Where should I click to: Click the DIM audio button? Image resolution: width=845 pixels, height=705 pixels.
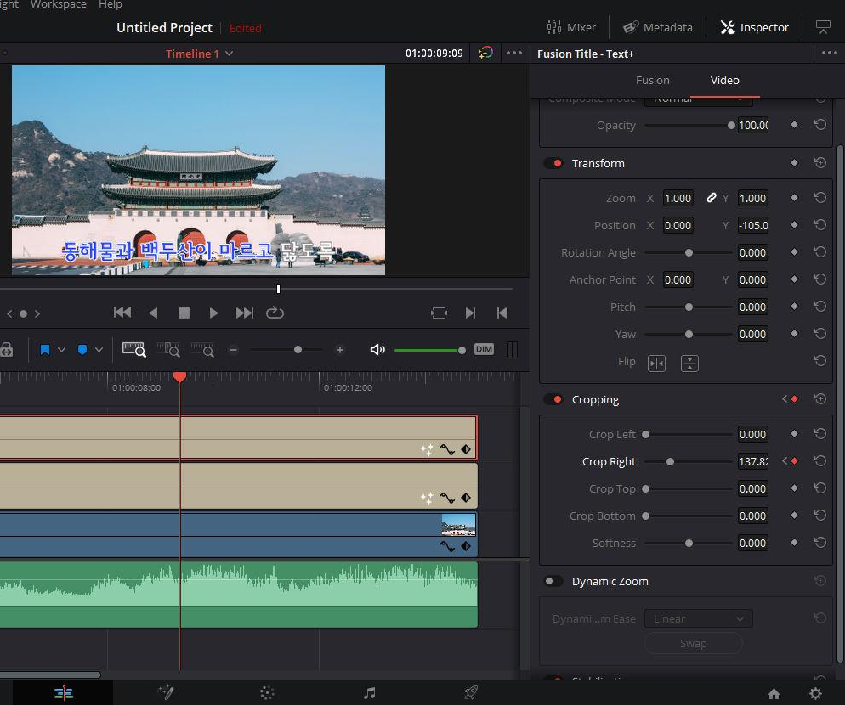(484, 350)
